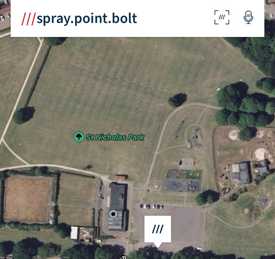Click the small red-roofed hut near the path
Image resolution: width=275 pixels, height=259 pixels.
[121, 177]
